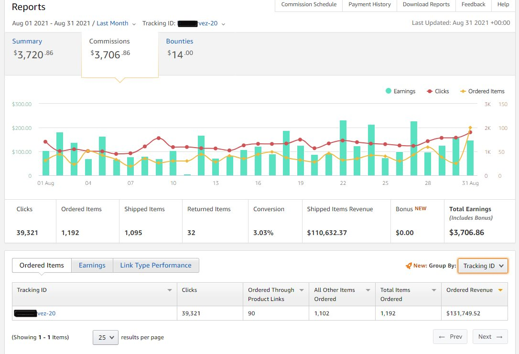The image size is (519, 354).
Task: Select the Commissions panel
Action: click(120, 54)
